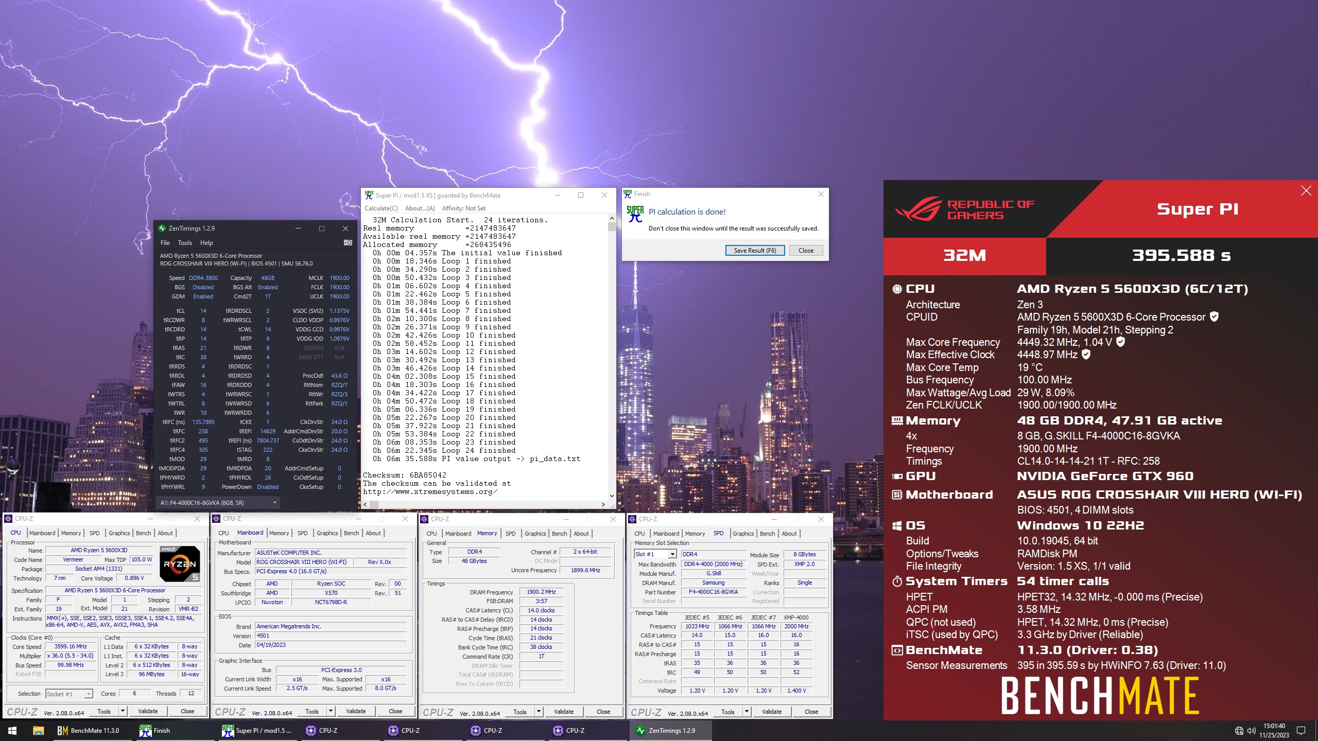The image size is (1318, 741).
Task: Switch to SPD tab in Memory CPU-Z window
Action: tap(510, 534)
